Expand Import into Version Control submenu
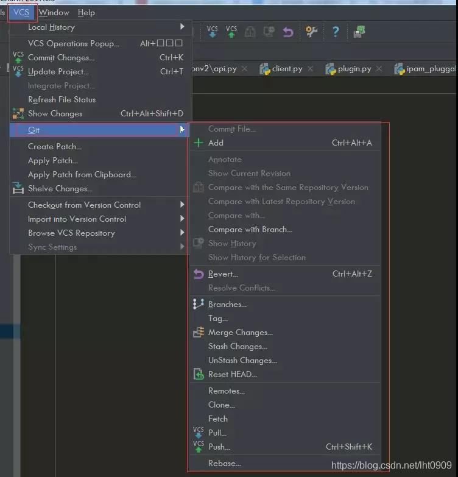The width and height of the screenshot is (458, 477). click(99, 219)
